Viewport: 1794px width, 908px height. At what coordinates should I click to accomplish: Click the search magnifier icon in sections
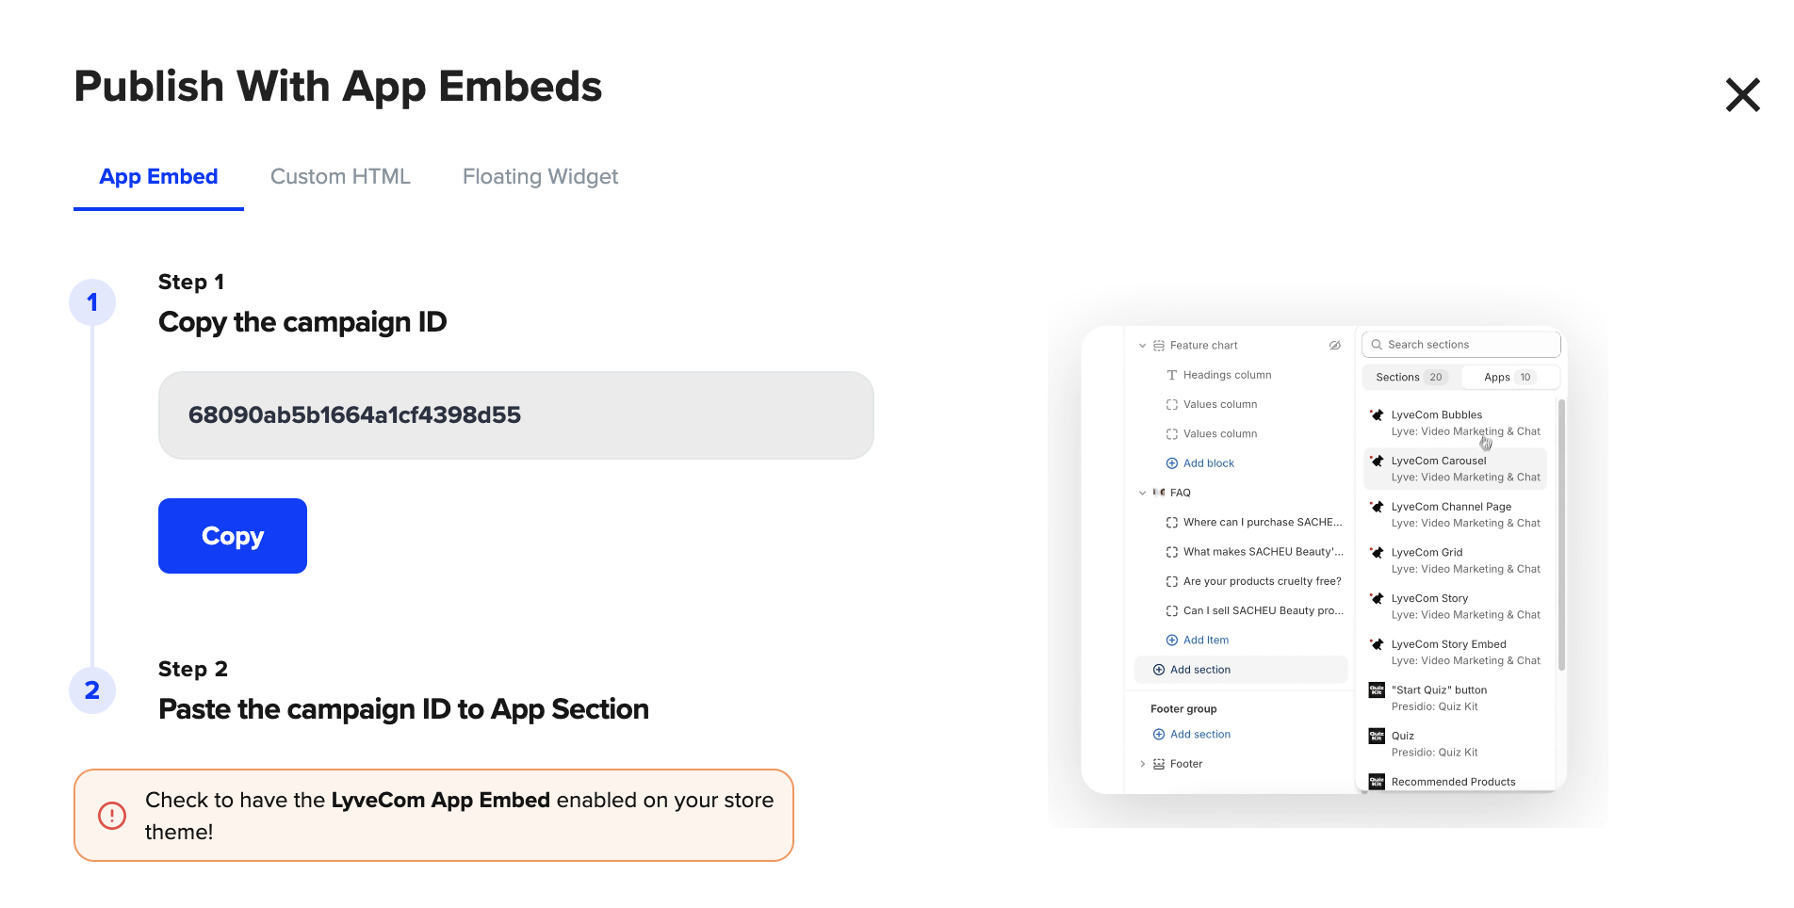pyautogui.click(x=1377, y=345)
